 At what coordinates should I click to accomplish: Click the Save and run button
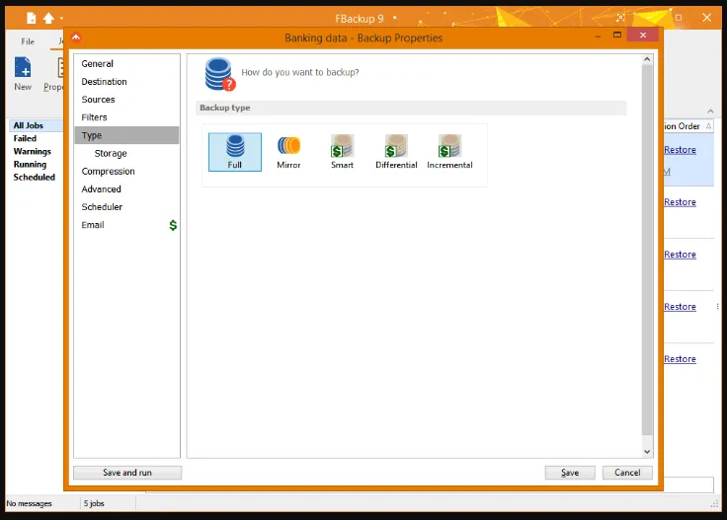[127, 473]
